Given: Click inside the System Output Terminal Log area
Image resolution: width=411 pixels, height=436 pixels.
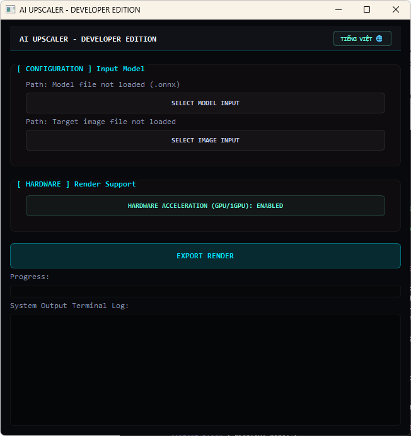Looking at the screenshot, I should pyautogui.click(x=205, y=370).
